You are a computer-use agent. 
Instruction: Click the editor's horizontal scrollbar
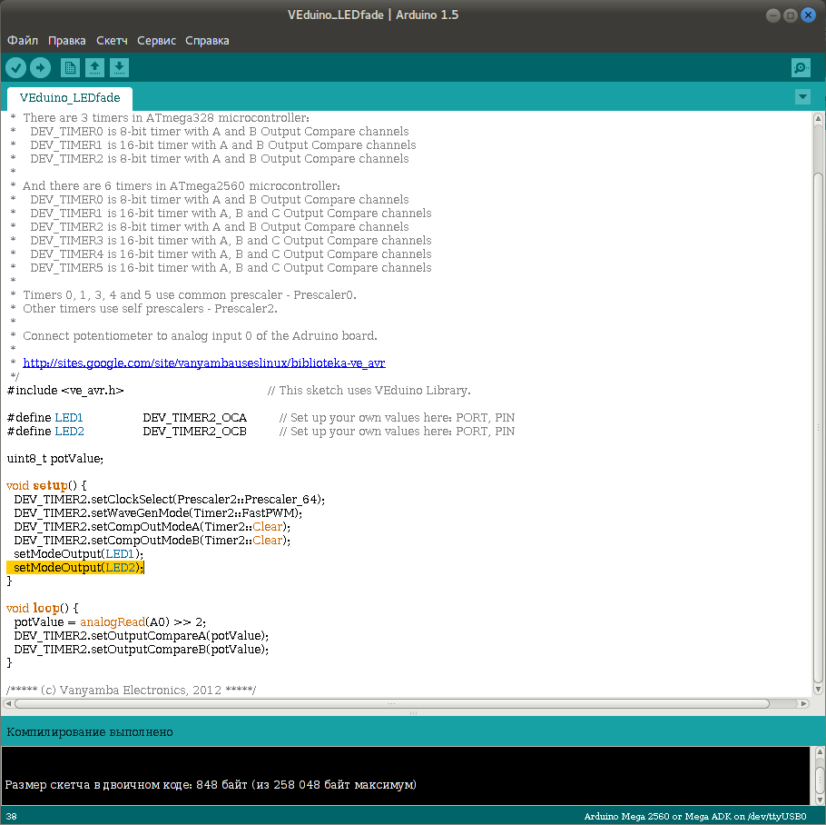(392, 703)
